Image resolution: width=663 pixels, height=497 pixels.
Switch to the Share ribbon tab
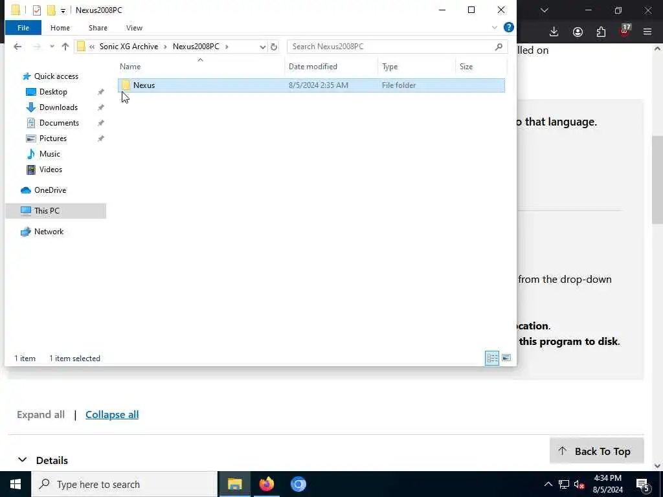98,28
